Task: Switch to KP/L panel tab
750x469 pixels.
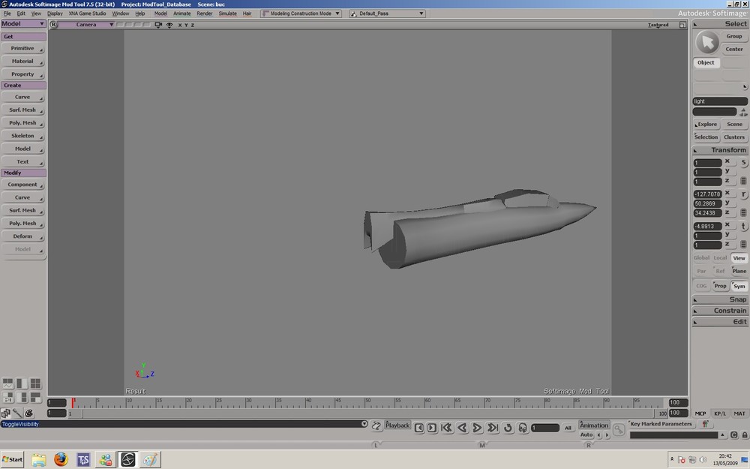Action: coord(720,413)
